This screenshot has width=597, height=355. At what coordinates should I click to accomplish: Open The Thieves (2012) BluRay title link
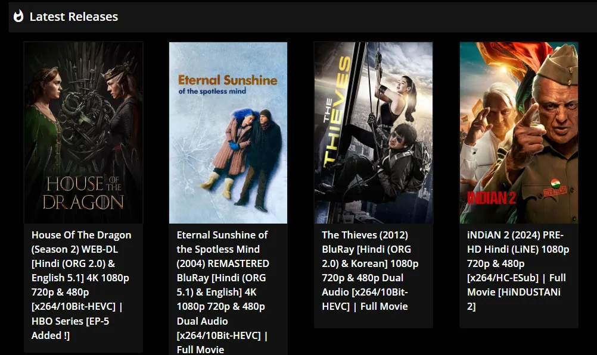click(369, 271)
